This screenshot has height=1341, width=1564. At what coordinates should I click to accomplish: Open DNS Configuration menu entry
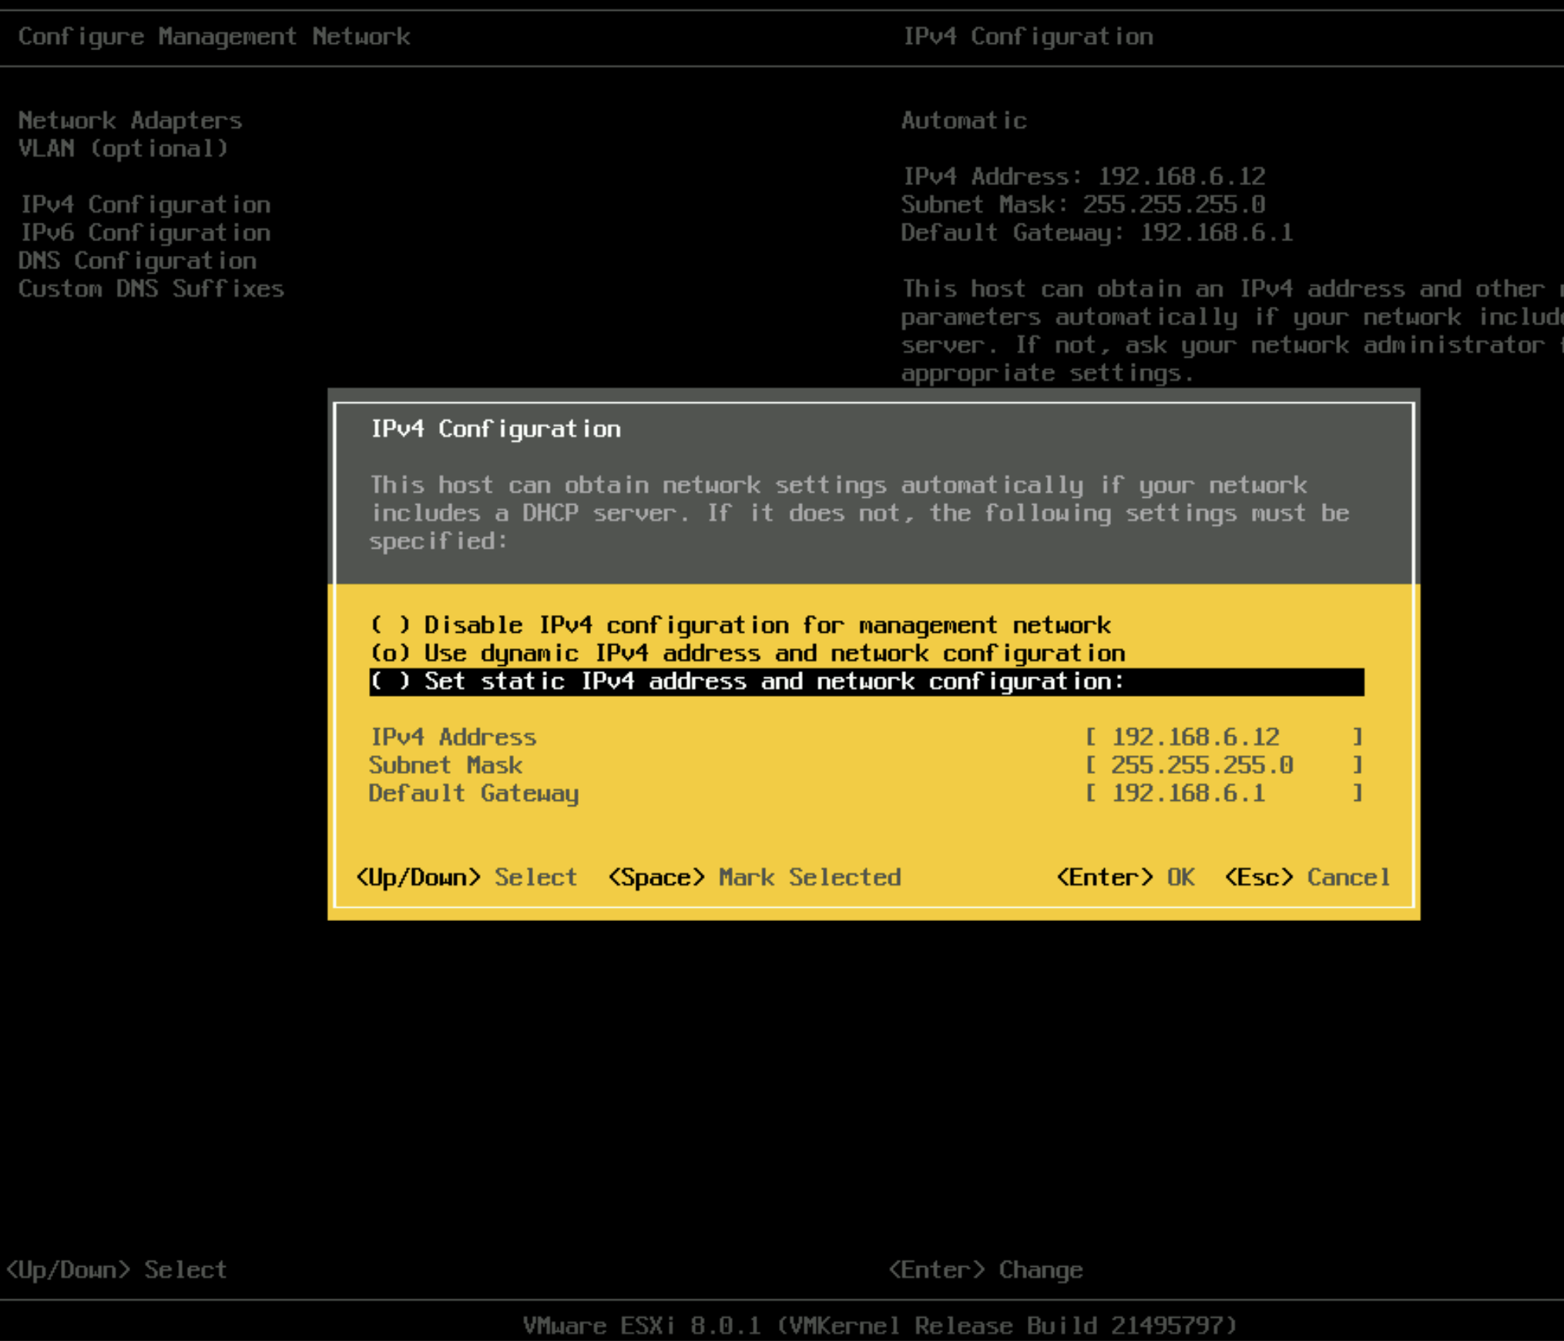click(137, 260)
